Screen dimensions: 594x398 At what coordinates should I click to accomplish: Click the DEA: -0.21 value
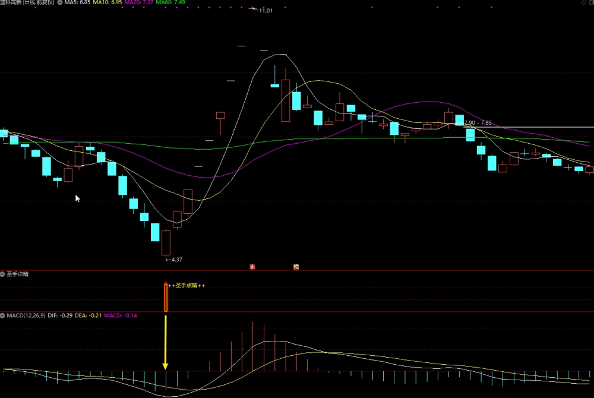(x=88, y=315)
